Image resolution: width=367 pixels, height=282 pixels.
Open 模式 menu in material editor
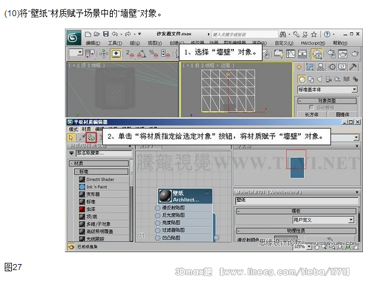(x=73, y=129)
